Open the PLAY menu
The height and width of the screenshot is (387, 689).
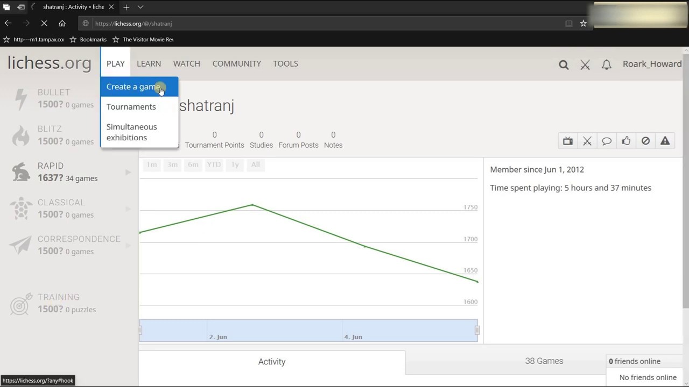coord(115,63)
